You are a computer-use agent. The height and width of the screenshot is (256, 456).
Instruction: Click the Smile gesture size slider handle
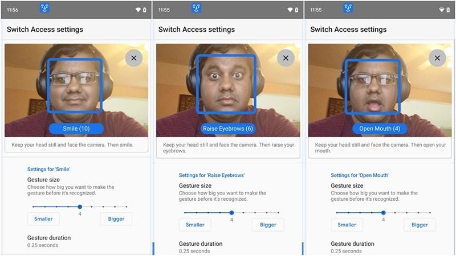[x=80, y=207]
